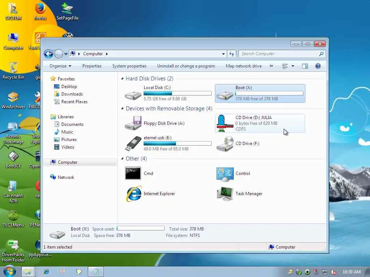The image size is (370, 277).
Task: Click the Boot (X:) space usage bar
Action: pyautogui.click(x=269, y=93)
